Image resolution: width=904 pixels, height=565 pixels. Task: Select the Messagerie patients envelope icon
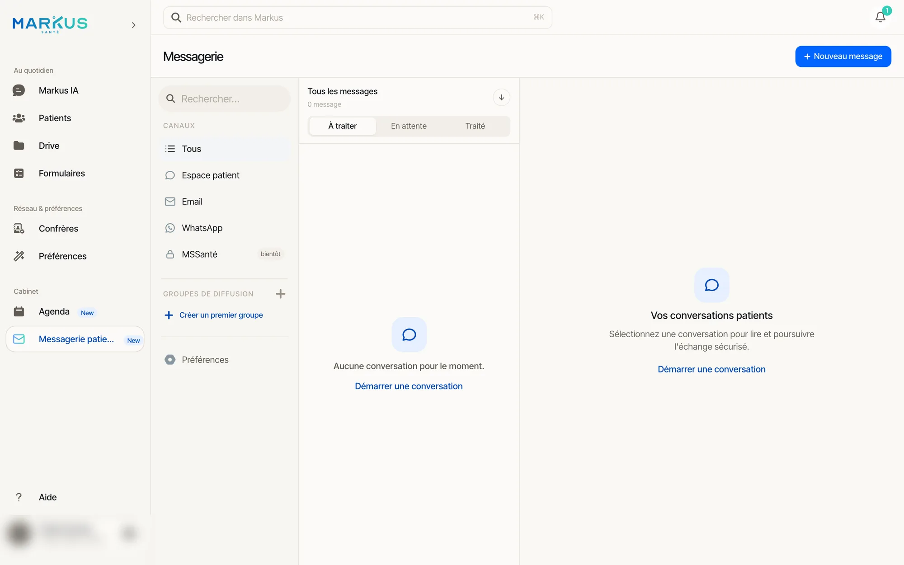19,339
